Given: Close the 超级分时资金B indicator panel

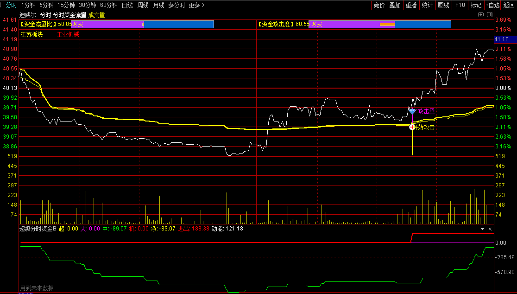Looking at the screenshot, I should (x=490, y=229).
